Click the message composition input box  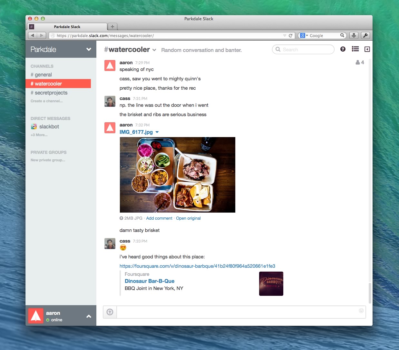point(241,312)
